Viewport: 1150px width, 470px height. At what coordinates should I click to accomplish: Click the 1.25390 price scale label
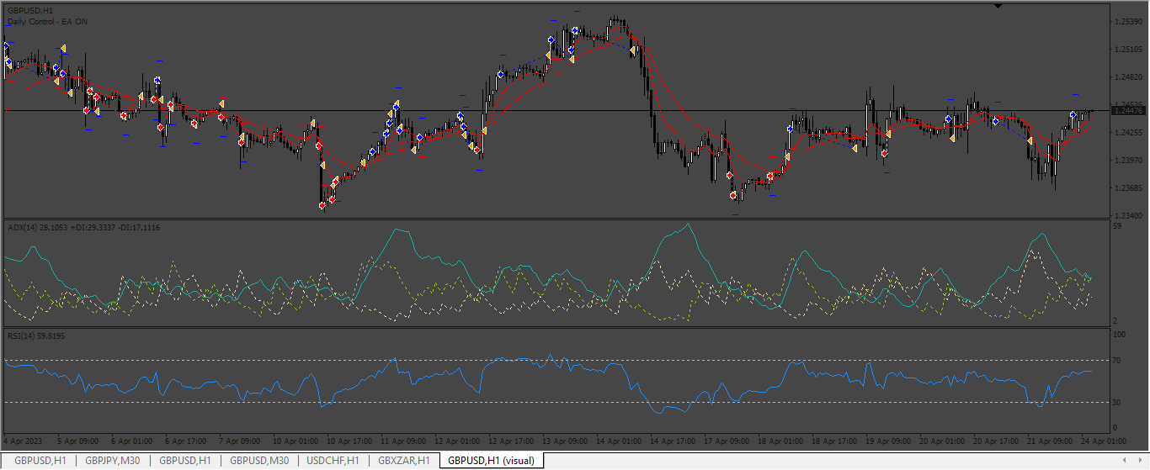1128,21
